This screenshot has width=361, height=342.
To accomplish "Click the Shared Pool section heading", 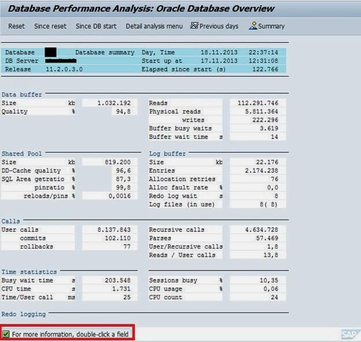I will pyautogui.click(x=21, y=154).
